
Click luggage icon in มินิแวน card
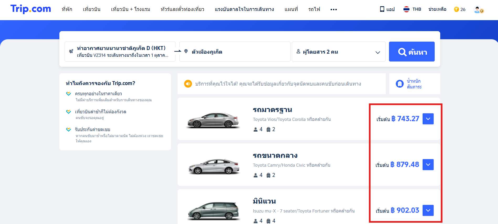pos(268,221)
